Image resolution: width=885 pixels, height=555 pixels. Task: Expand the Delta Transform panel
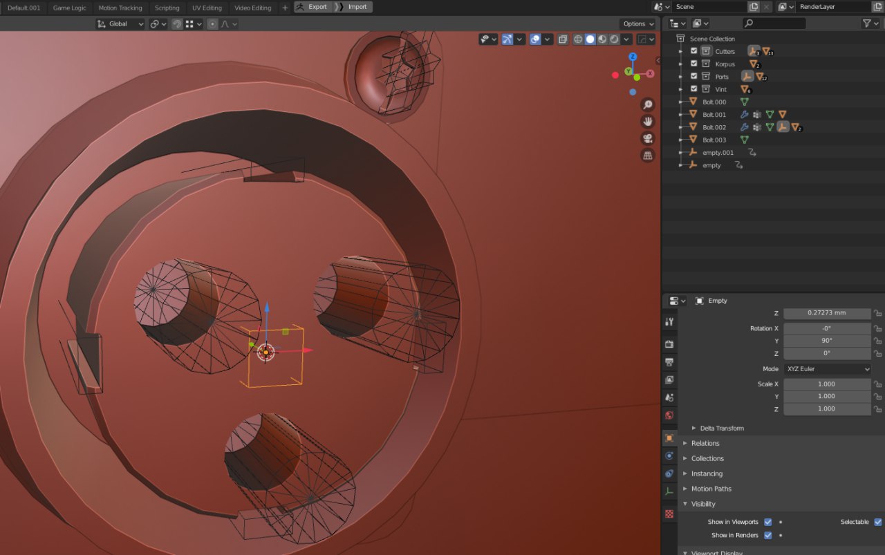(x=722, y=429)
